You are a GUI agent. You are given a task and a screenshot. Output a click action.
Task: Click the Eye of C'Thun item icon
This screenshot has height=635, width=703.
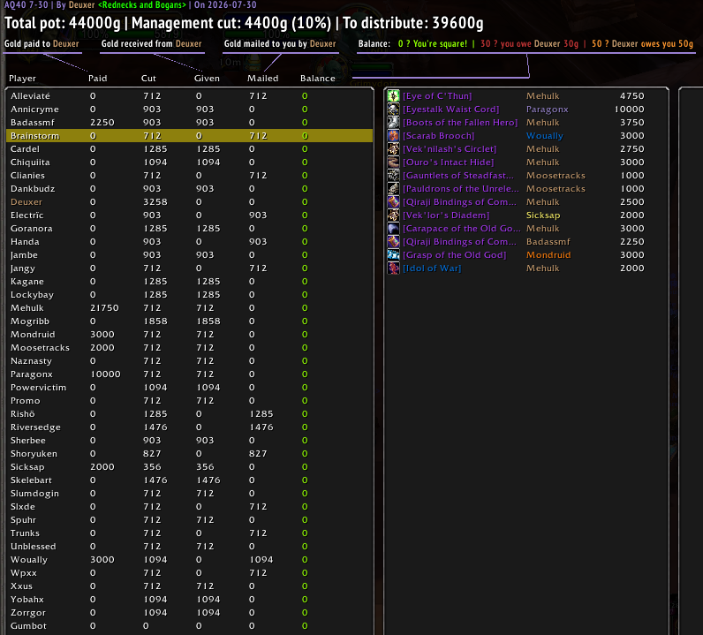[393, 96]
